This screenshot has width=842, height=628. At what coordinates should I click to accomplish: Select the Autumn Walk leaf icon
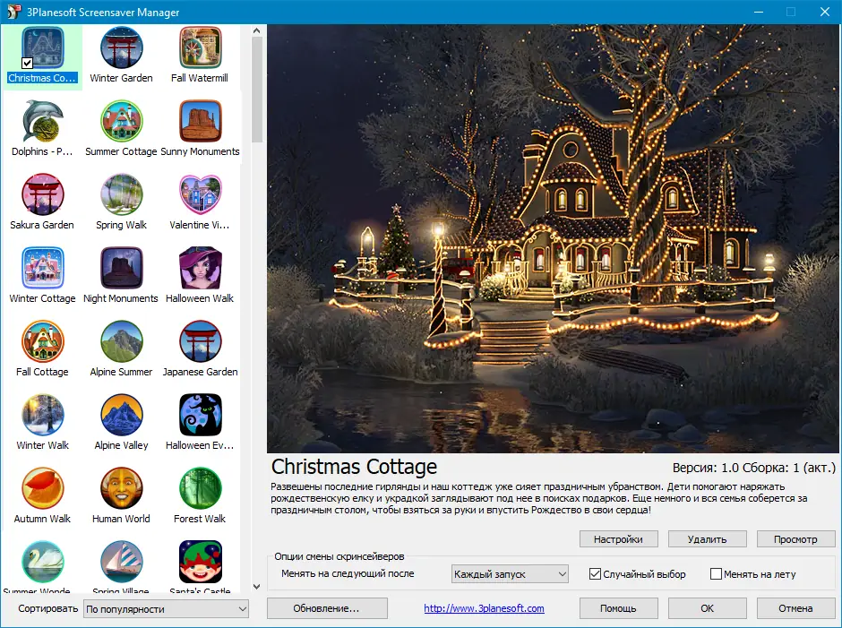point(42,488)
